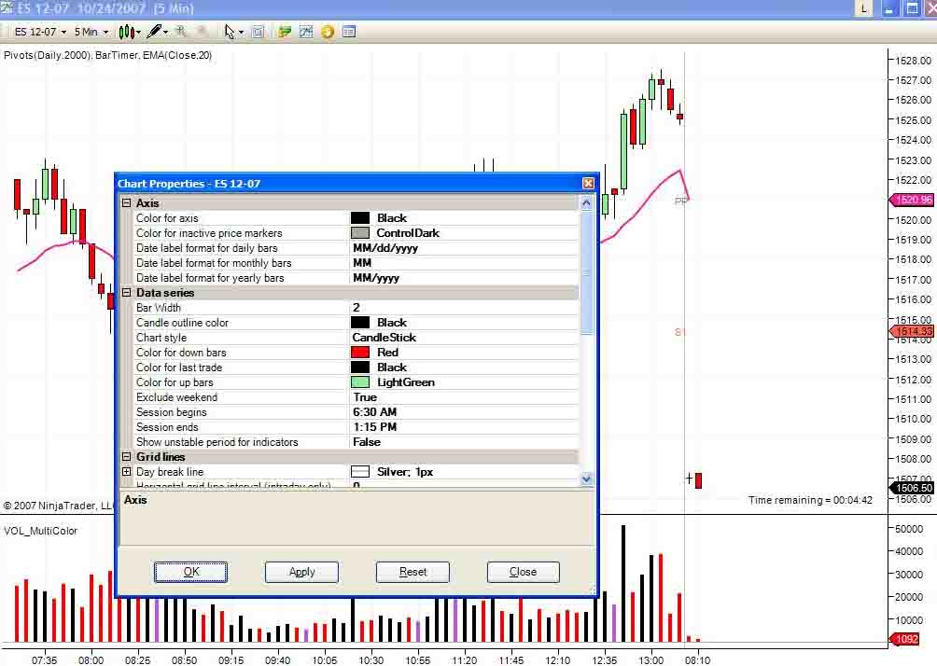Open the drawing tools dropdown arrow
The image size is (937, 666).
pos(165,33)
